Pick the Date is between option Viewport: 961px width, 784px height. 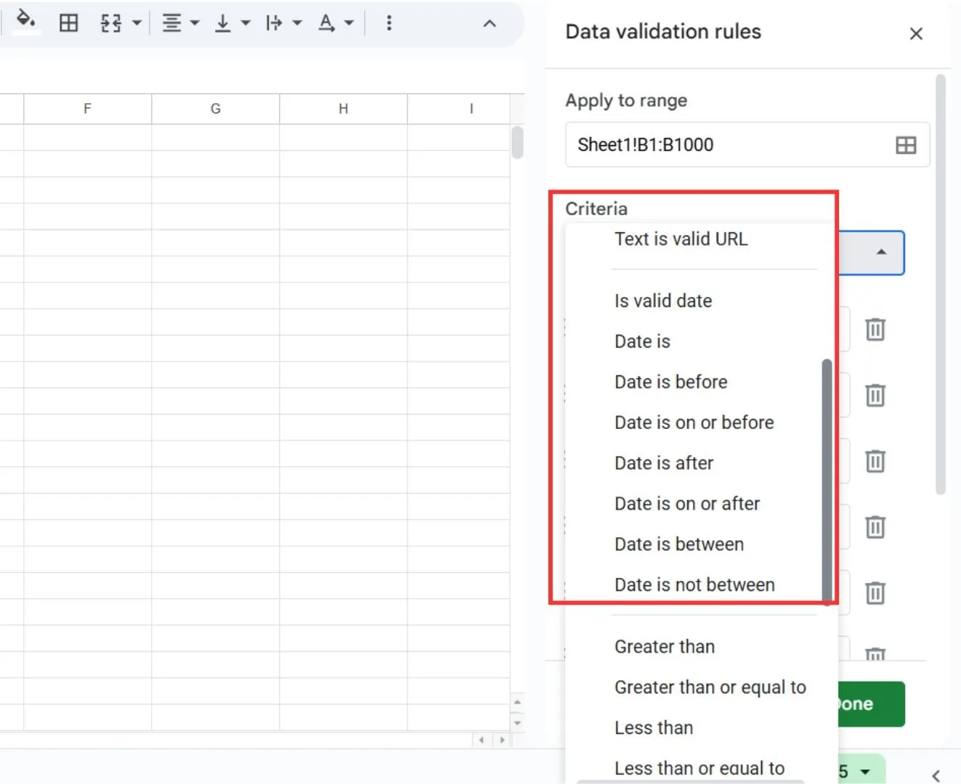(679, 544)
